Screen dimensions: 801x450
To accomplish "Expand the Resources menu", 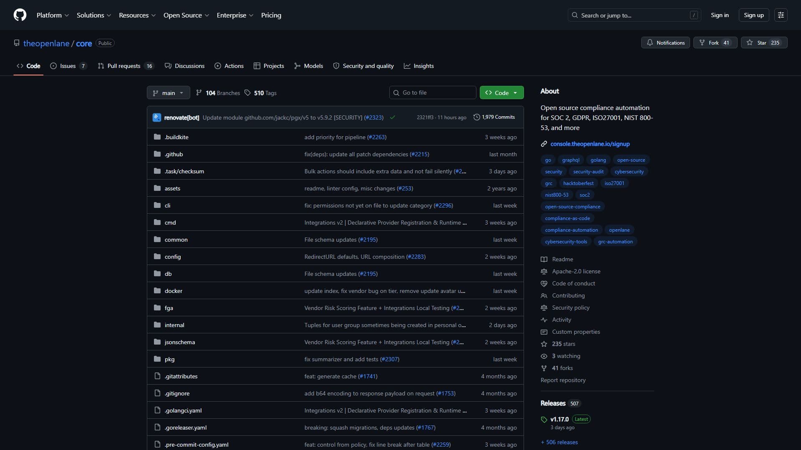I will [x=137, y=15].
